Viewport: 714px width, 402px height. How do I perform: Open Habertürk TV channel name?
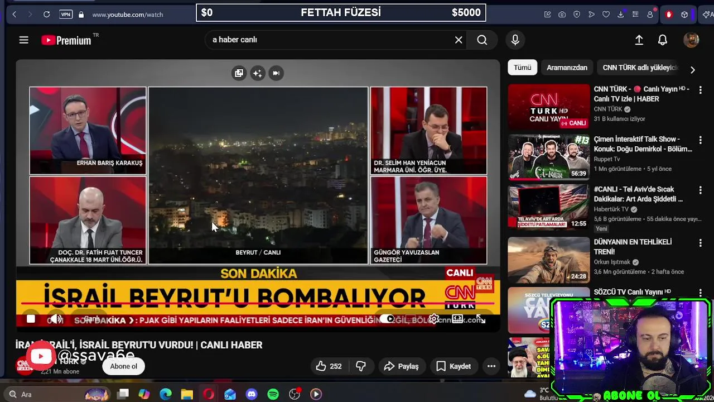pos(611,209)
